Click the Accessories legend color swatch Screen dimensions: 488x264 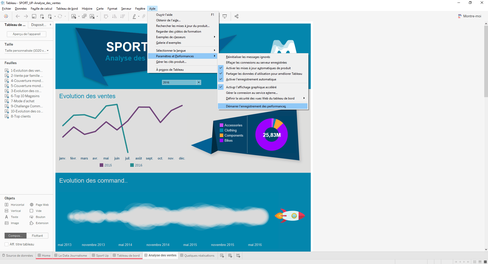point(221,125)
